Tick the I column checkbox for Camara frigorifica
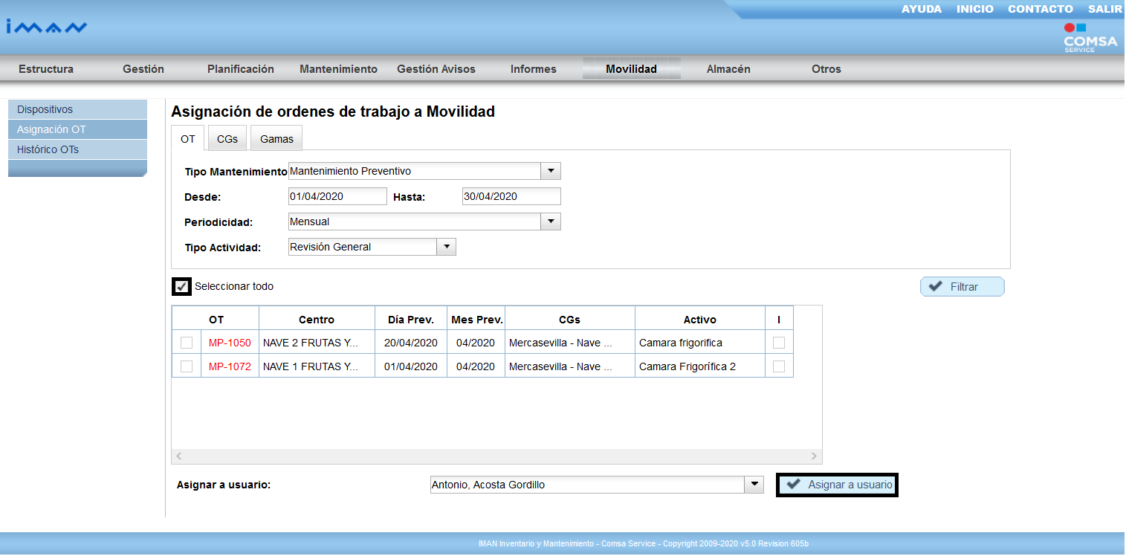1126x556 pixels. (x=778, y=343)
